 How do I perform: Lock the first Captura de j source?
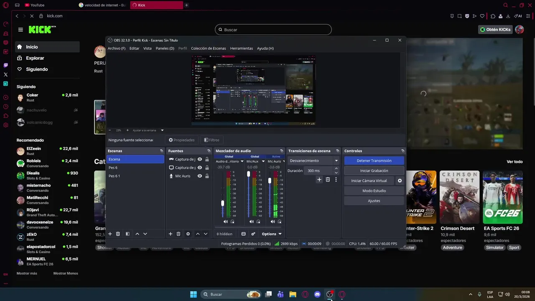click(x=207, y=159)
